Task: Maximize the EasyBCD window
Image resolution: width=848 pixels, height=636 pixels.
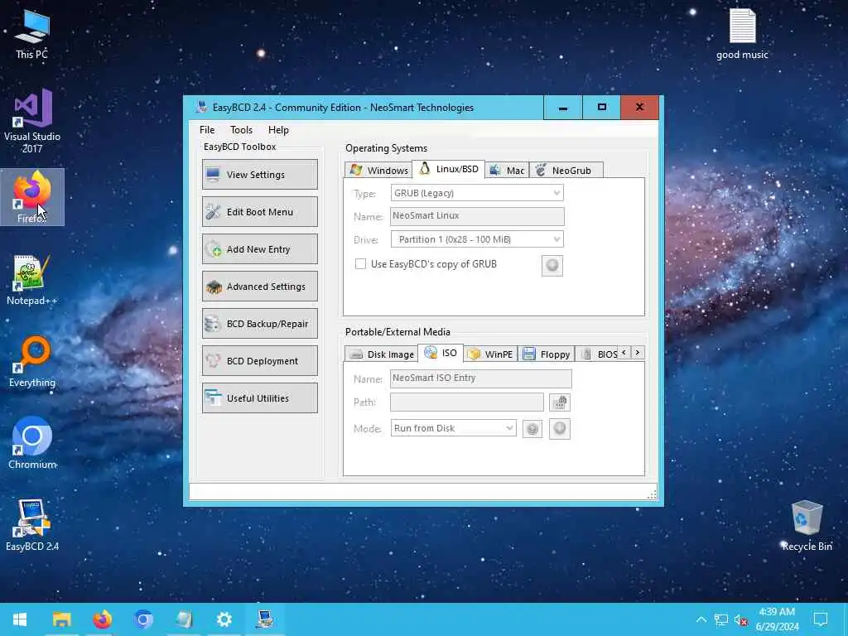Action: 601,108
